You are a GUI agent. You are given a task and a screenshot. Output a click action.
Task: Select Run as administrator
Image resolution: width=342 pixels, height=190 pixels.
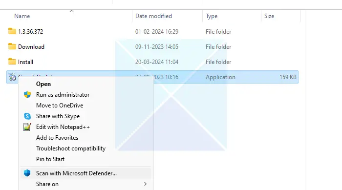click(x=63, y=95)
